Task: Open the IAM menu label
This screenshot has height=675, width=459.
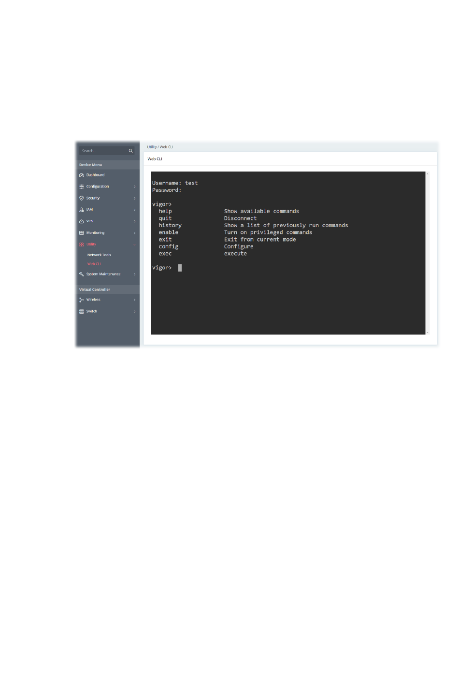Action: [89, 210]
